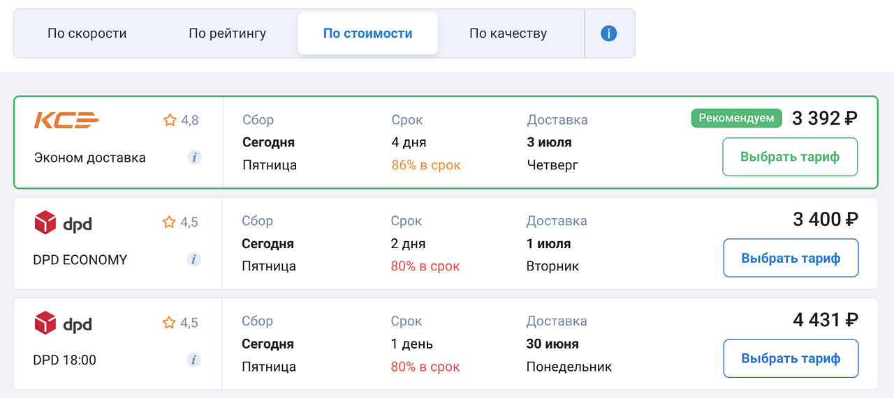Choose the КСЭ tariff for 3 392 ₽

pyautogui.click(x=789, y=157)
